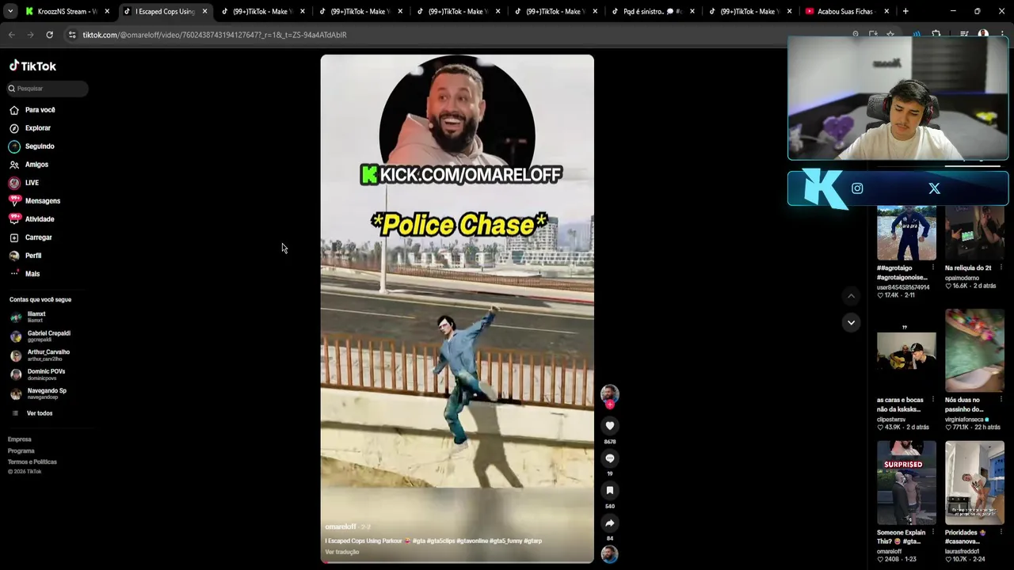Open followed account liiamxt
Viewport: 1014px width, 570px height.
(29, 317)
